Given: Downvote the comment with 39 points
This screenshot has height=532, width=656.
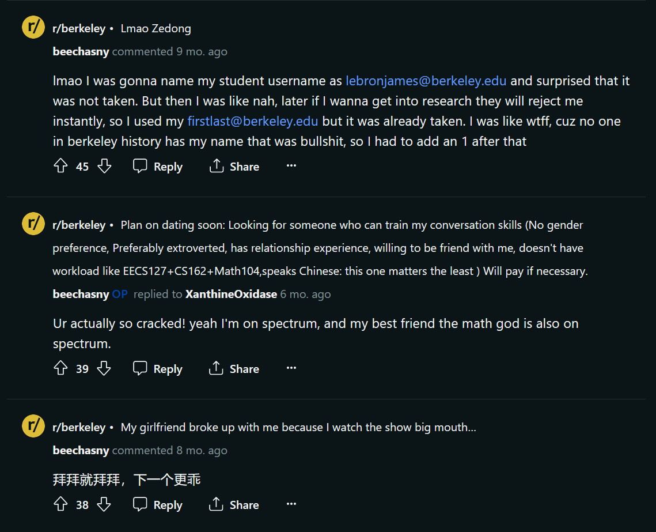Looking at the screenshot, I should [104, 368].
